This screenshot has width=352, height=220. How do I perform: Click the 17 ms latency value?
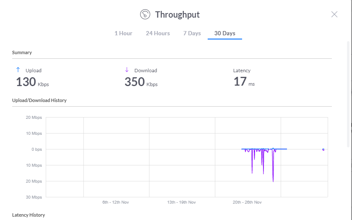pos(244,81)
